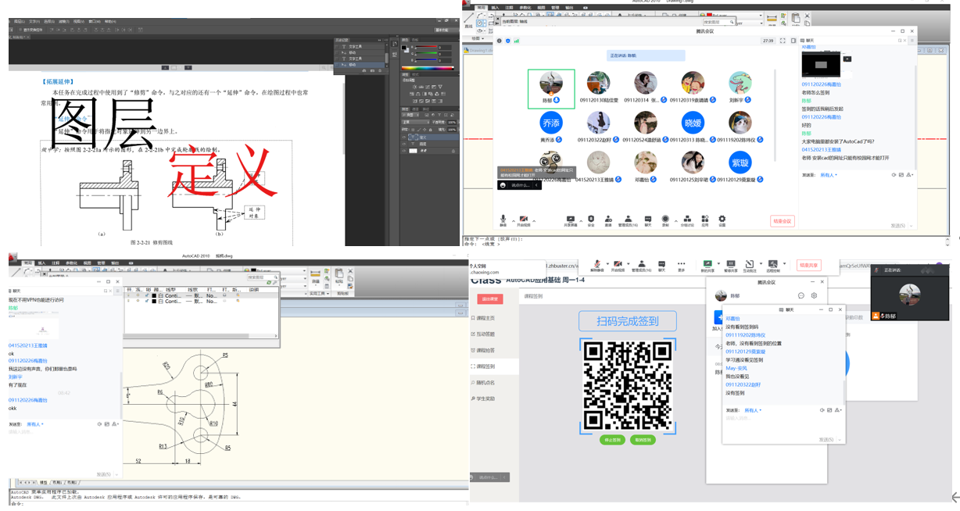The image size is (960, 511).
Task: Expand the 所有人 dropdown in the bottom chat window
Action: point(752,410)
